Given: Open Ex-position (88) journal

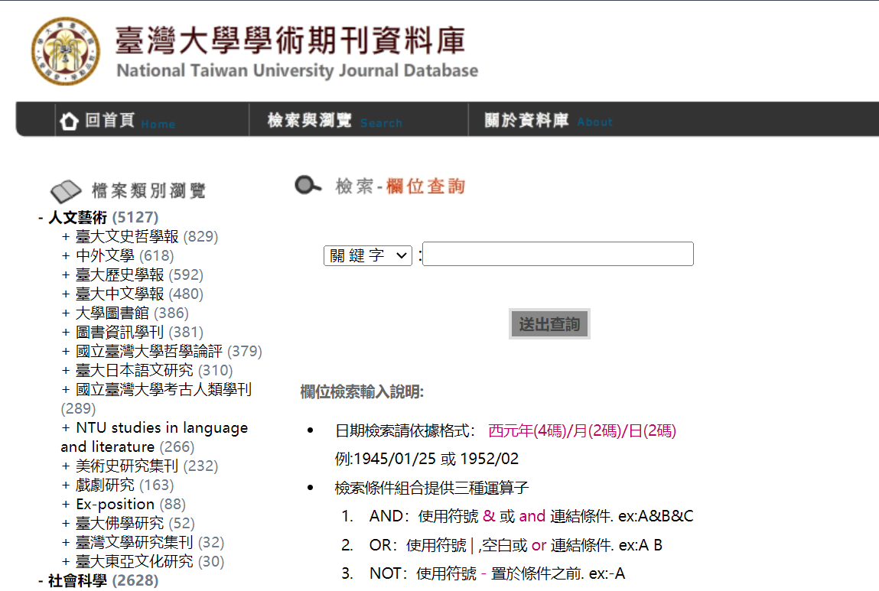Looking at the screenshot, I should pos(123,504).
